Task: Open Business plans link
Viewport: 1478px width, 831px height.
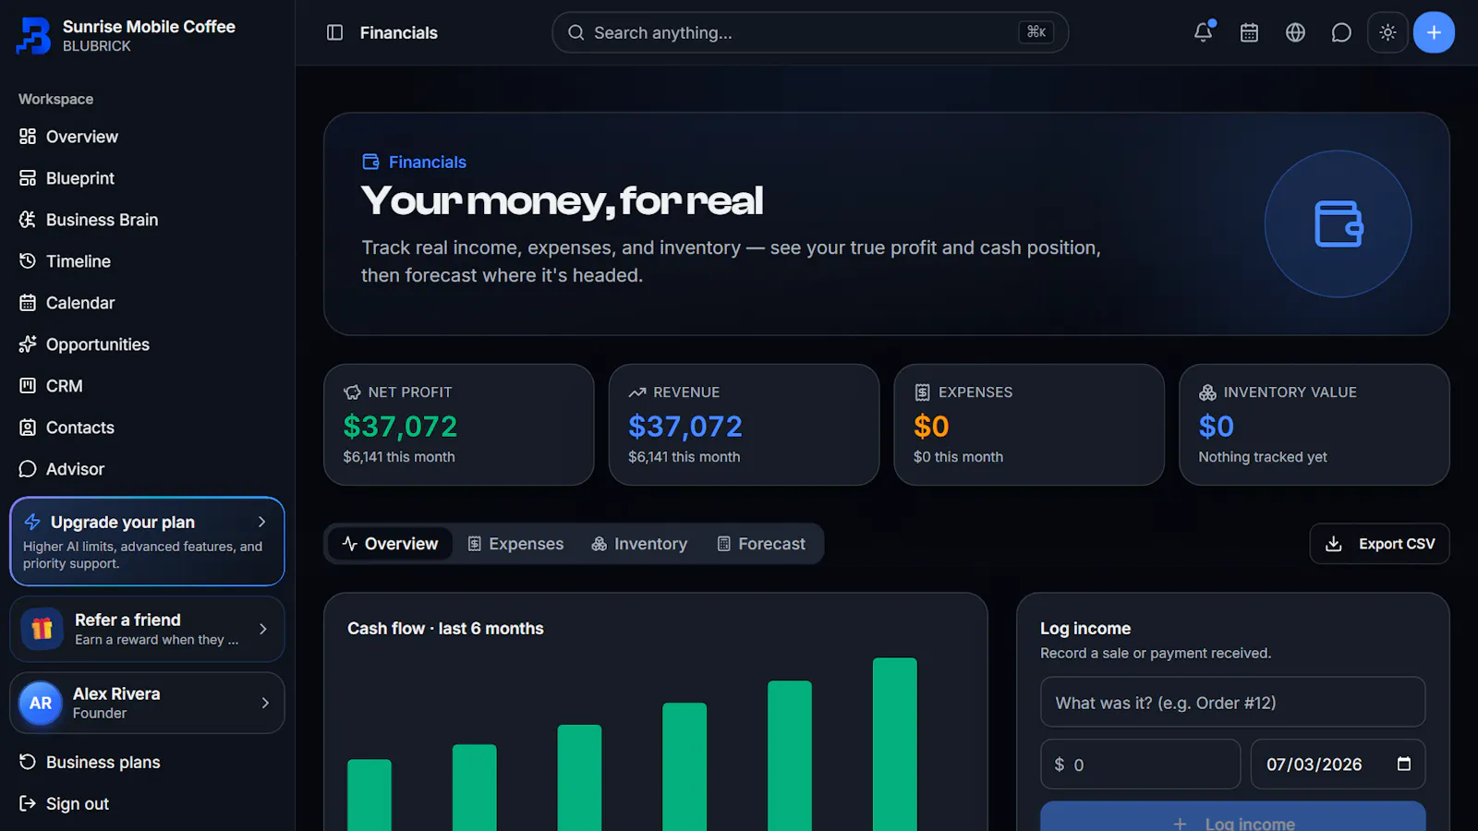Action: [147, 762]
